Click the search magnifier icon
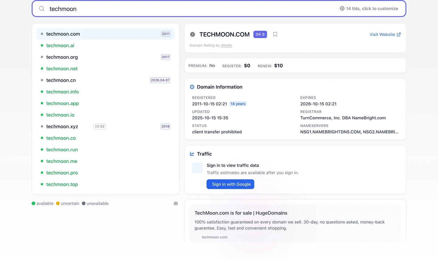This screenshot has height=274, width=438. 42,9
